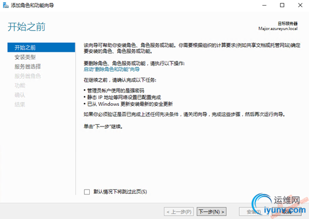
Task: Click the 单击"下一步"继续 text
Action: [x=103, y=126]
